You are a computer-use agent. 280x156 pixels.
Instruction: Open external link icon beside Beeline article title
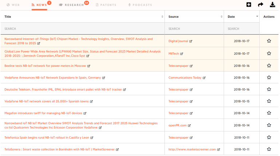pos(89,66)
